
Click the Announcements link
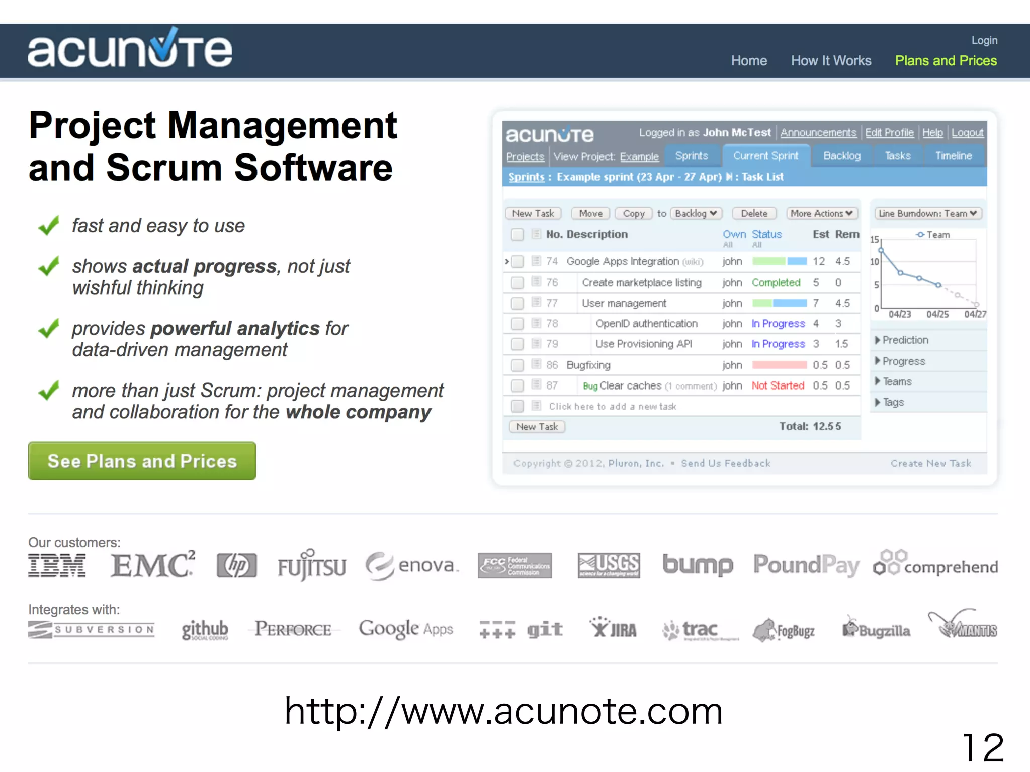point(818,133)
